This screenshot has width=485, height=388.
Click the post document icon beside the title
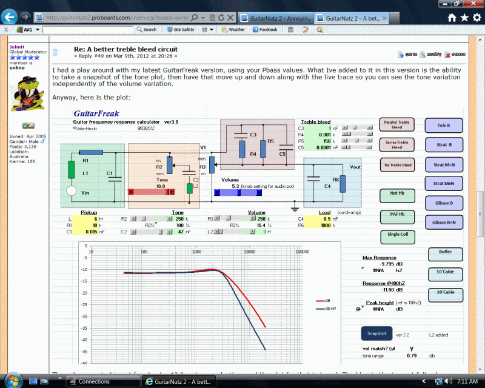55,52
